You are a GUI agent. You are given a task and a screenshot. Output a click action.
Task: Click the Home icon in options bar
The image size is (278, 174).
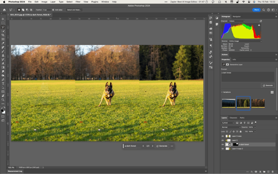click(4, 10)
